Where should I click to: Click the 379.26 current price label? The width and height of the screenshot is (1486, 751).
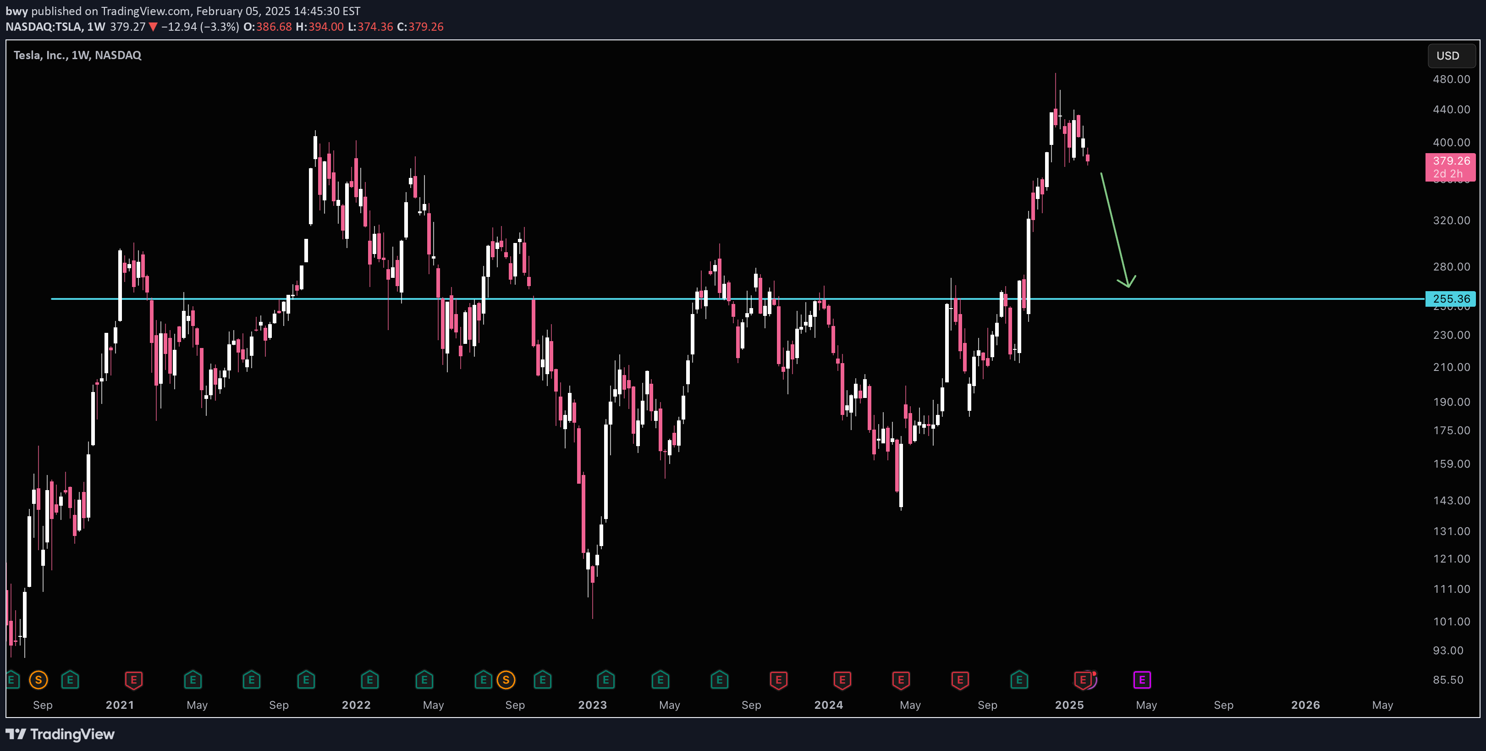click(1451, 167)
